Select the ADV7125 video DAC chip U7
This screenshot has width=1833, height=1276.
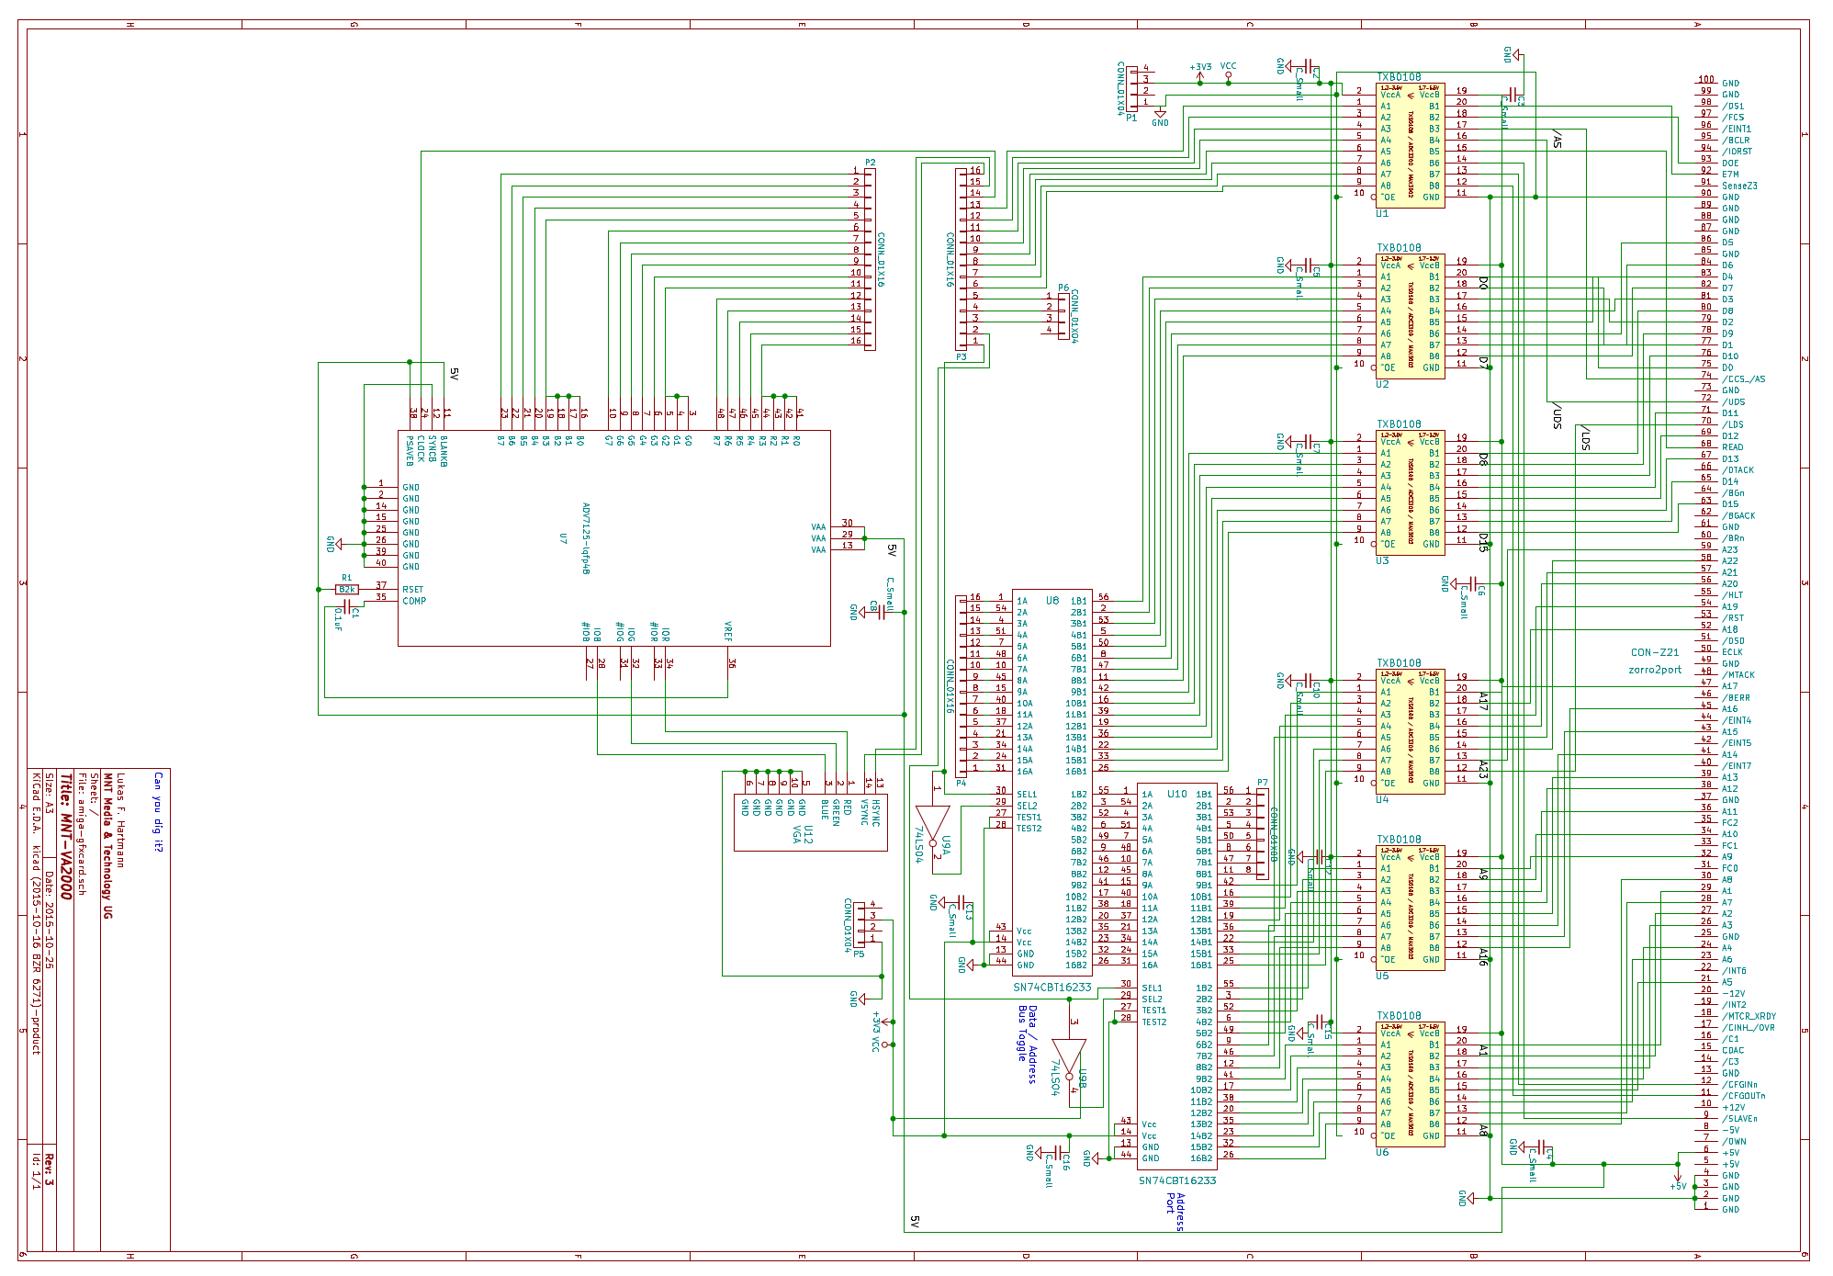613,538
